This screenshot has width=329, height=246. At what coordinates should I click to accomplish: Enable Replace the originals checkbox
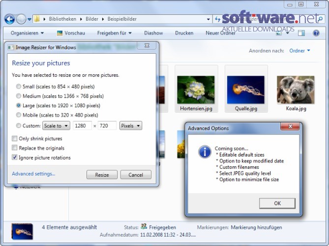pyautogui.click(x=14, y=148)
